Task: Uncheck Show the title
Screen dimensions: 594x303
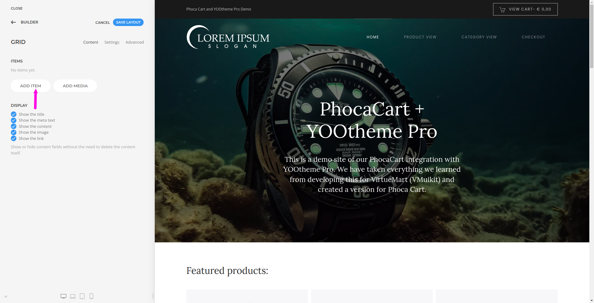Action: pos(14,114)
